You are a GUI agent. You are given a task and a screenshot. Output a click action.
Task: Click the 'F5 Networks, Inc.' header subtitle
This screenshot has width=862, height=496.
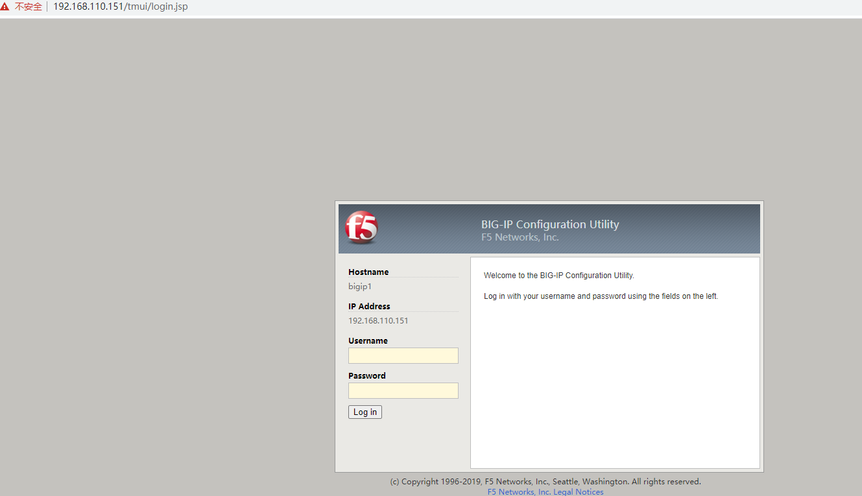click(x=520, y=237)
